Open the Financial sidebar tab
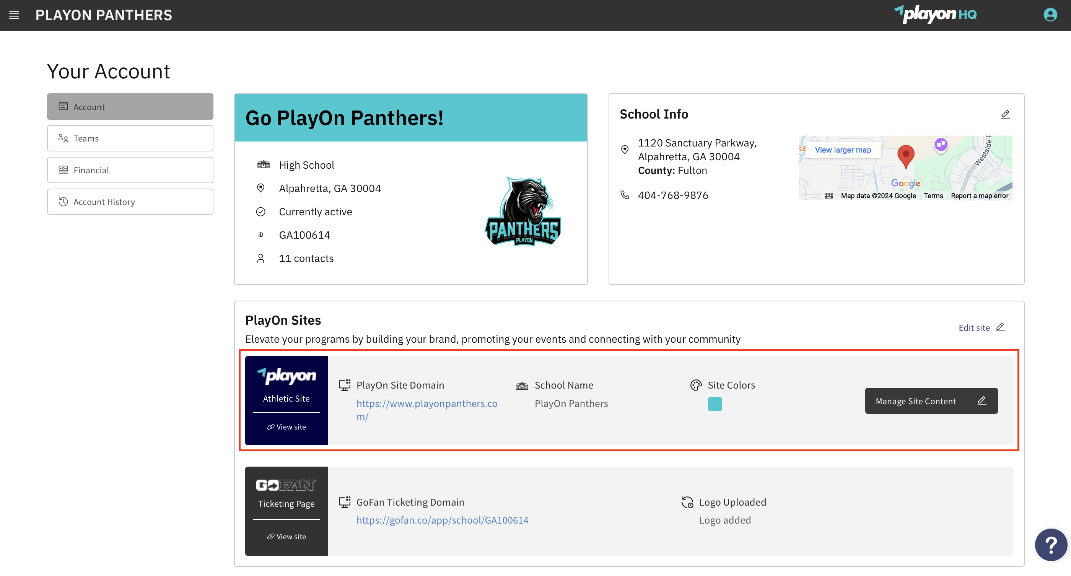The width and height of the screenshot is (1071, 576). [x=130, y=170]
